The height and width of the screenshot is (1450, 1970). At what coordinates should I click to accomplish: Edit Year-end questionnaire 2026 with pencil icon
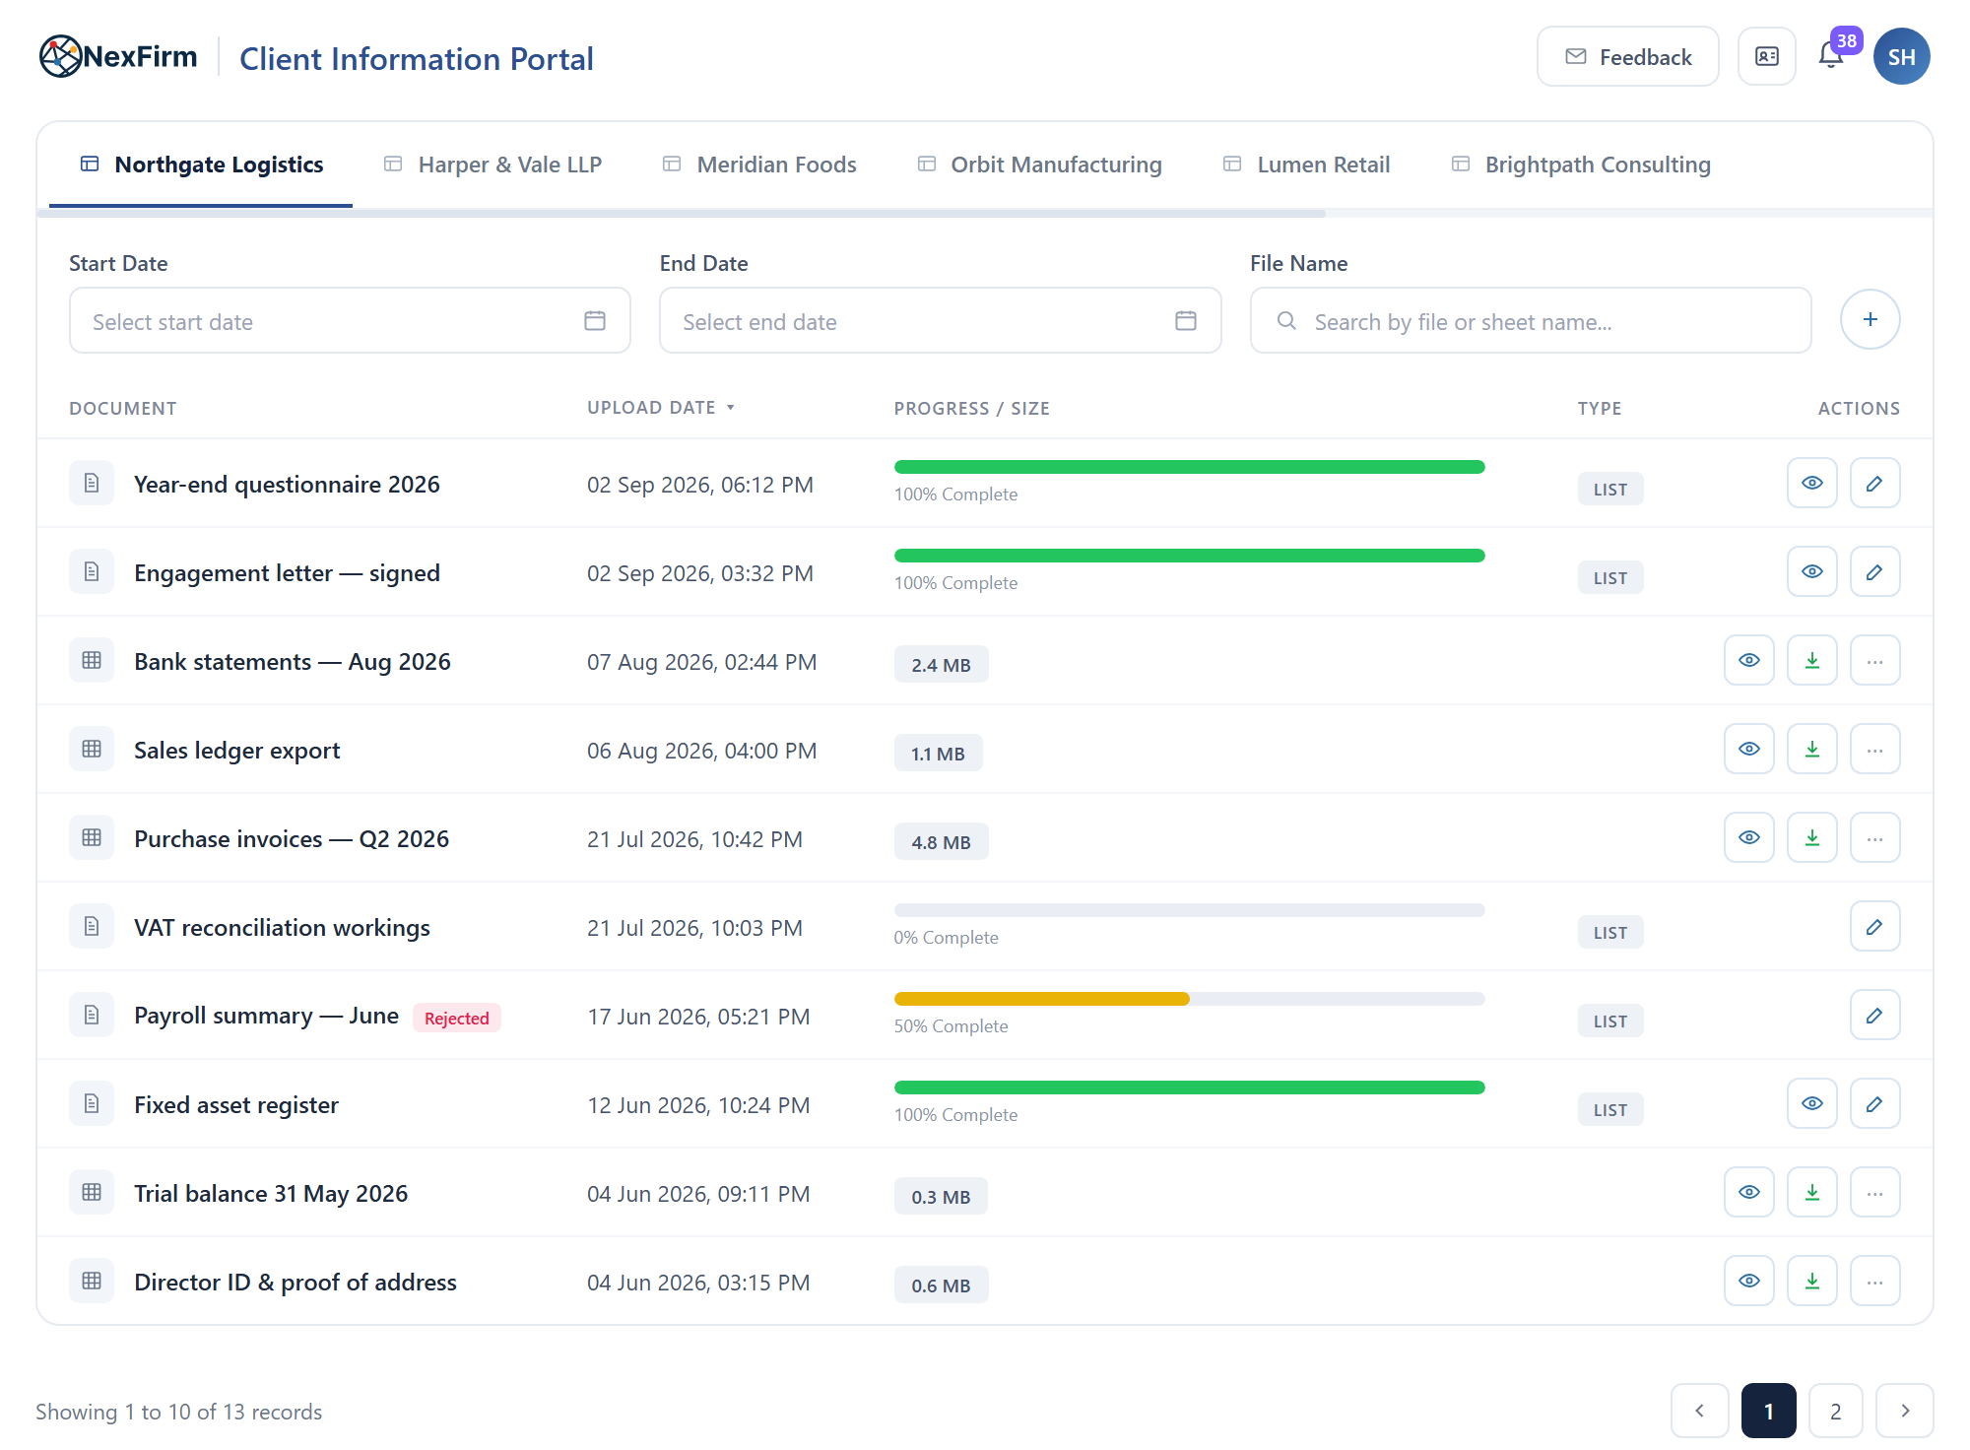pyautogui.click(x=1874, y=483)
